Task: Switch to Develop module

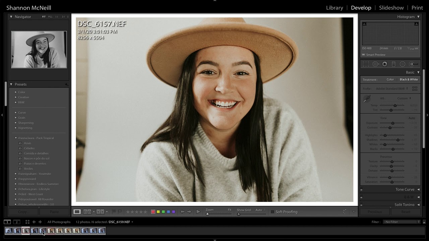Action: coord(361,8)
